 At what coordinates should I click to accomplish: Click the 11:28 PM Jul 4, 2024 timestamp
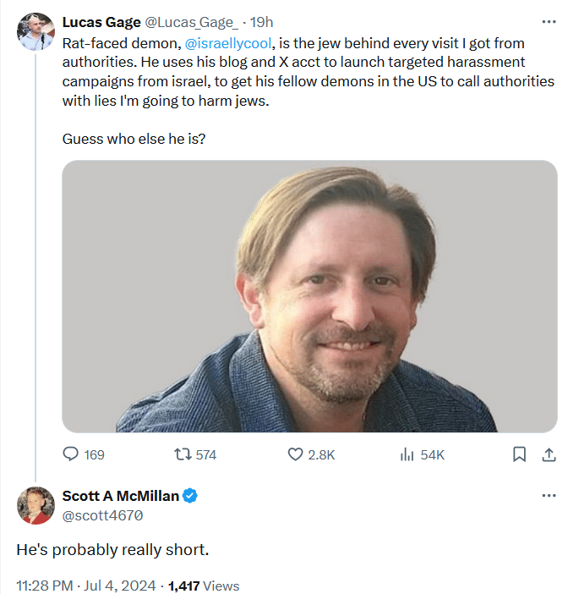(85, 586)
